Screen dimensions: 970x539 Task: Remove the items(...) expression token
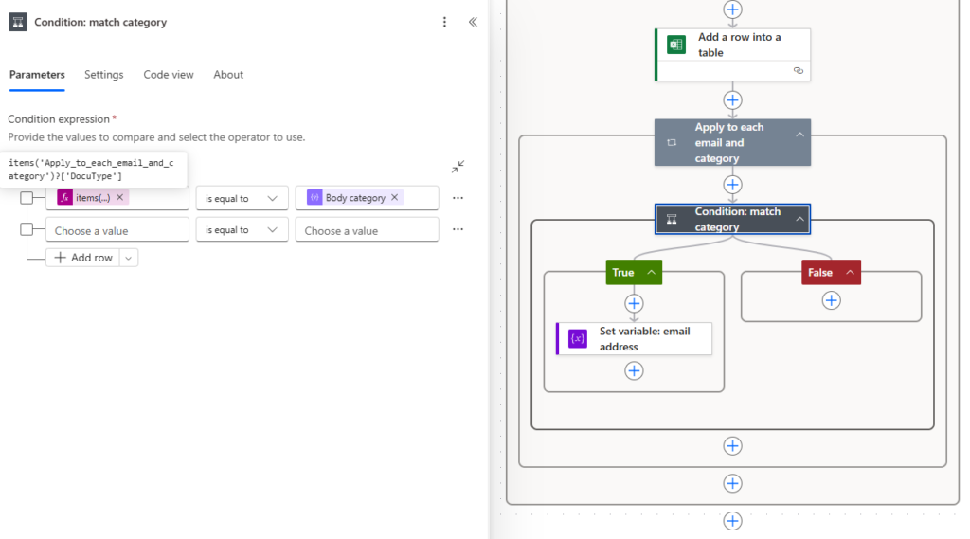pyautogui.click(x=120, y=197)
